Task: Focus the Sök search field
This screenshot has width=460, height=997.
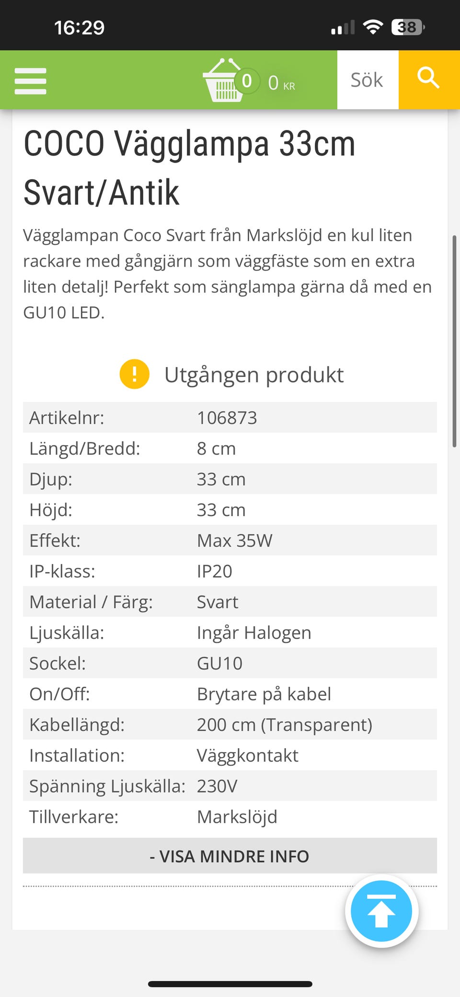Action: click(367, 80)
